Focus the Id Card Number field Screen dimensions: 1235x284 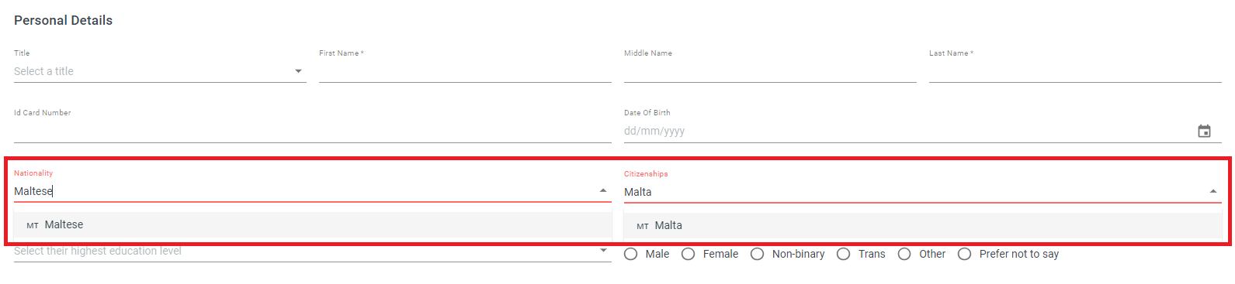312,131
